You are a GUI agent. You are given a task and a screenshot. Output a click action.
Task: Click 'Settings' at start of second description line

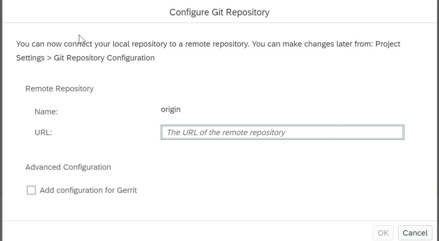click(30, 58)
